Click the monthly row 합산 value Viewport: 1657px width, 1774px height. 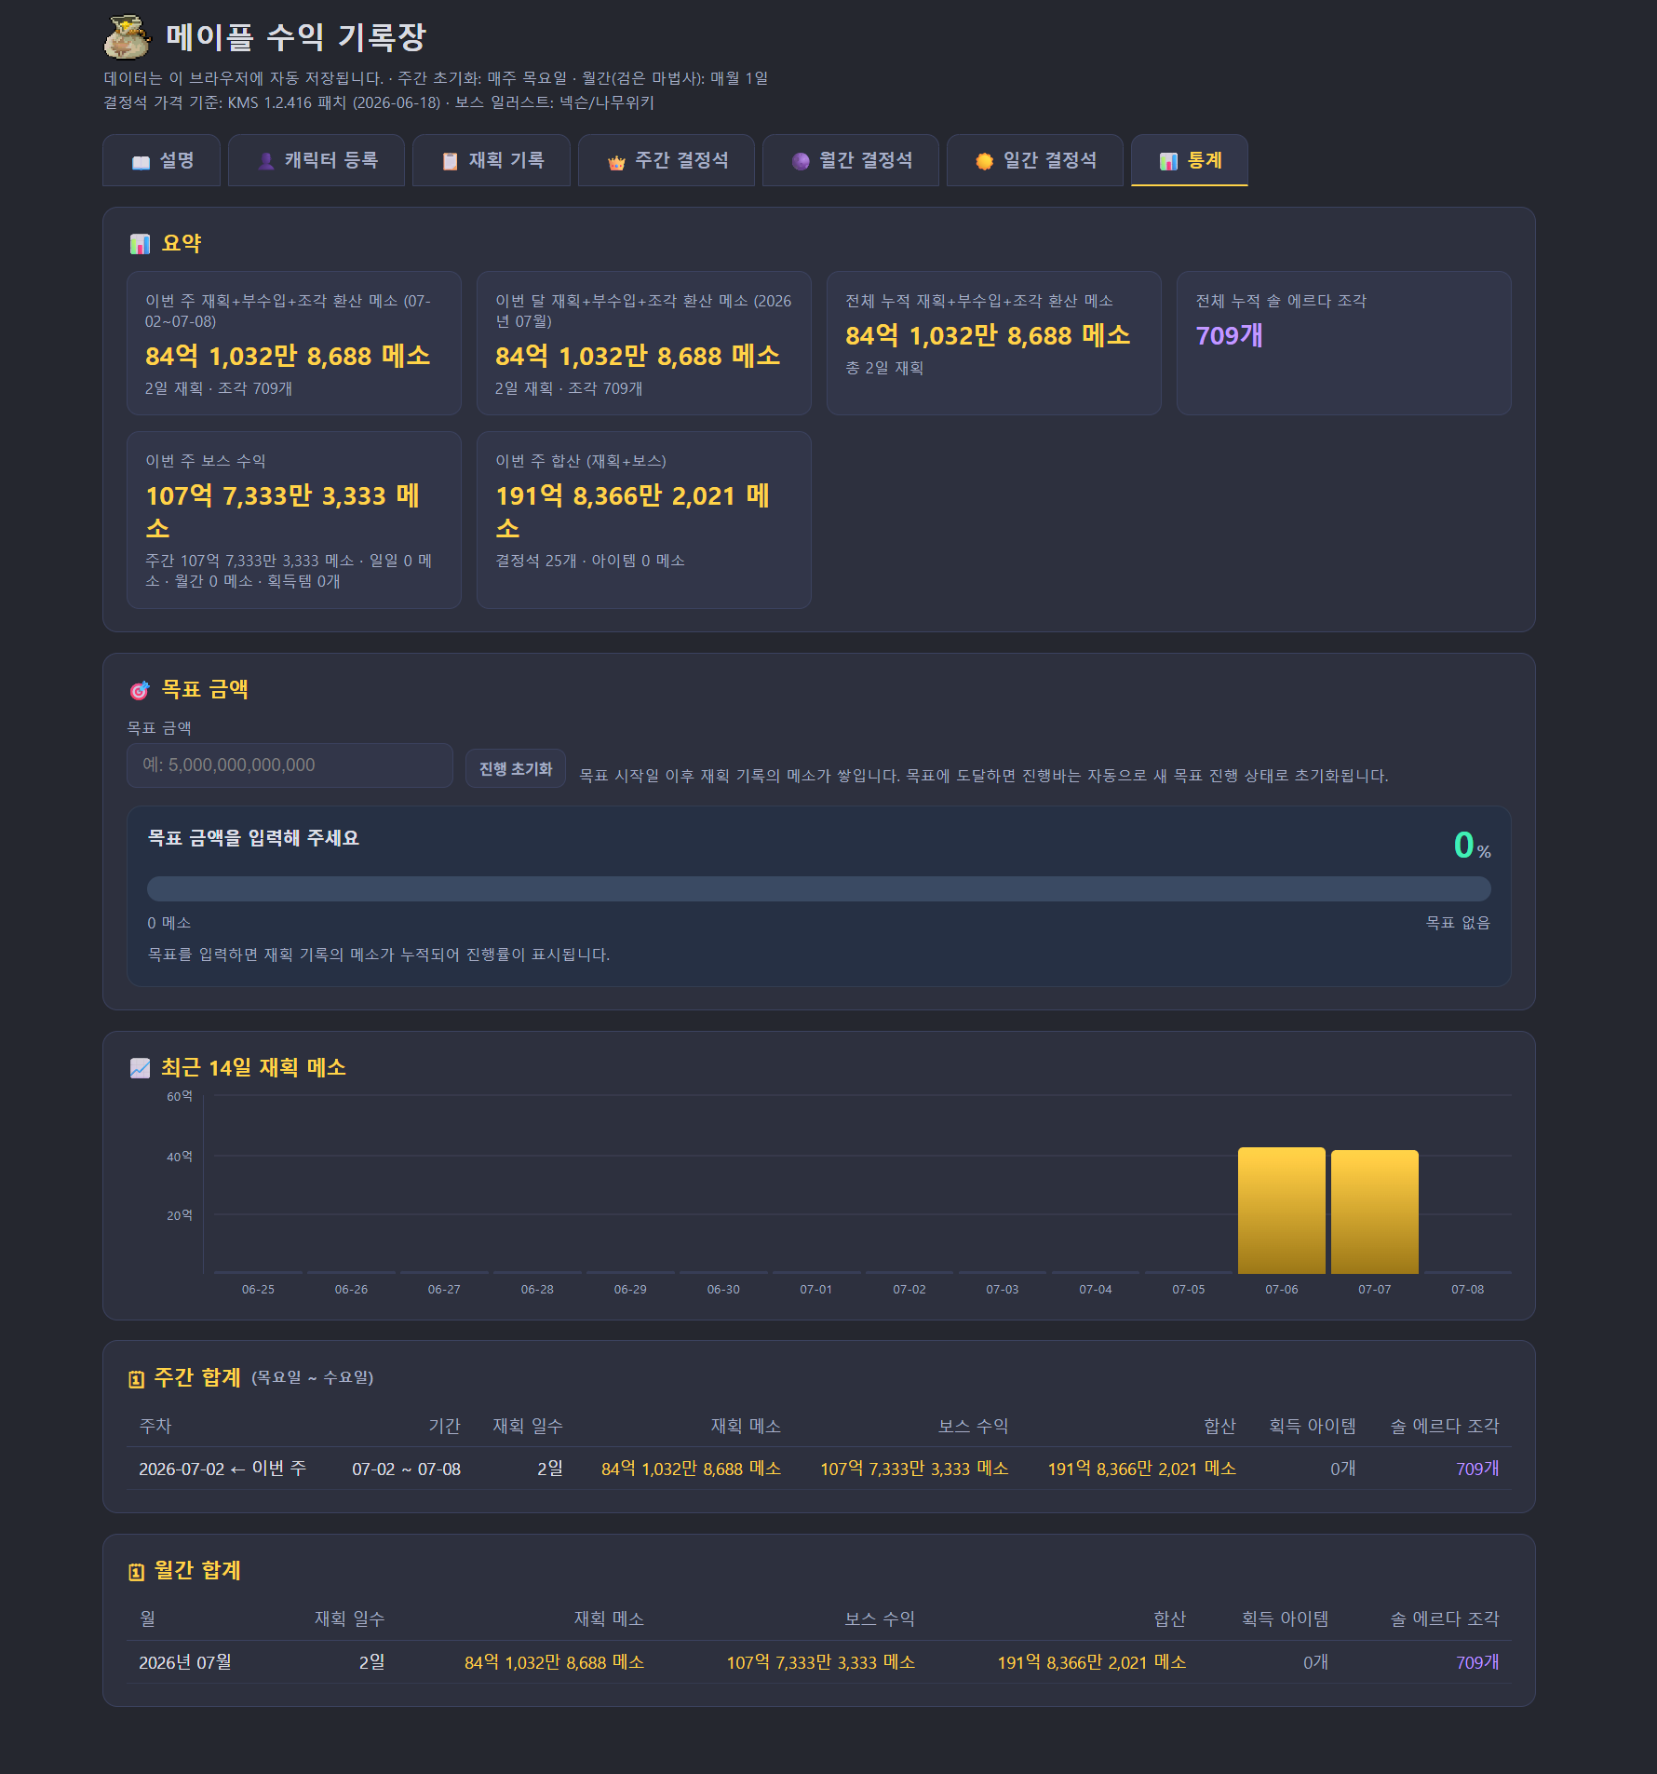click(x=1091, y=1663)
